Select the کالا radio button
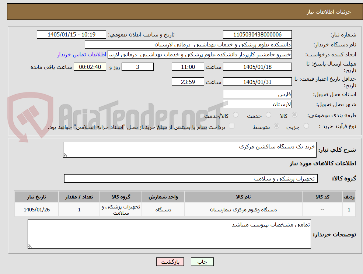 pos(295,115)
